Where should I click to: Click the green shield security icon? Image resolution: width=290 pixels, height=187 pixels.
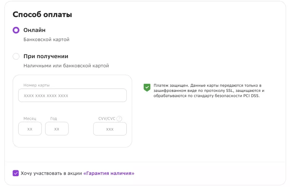click(x=147, y=87)
